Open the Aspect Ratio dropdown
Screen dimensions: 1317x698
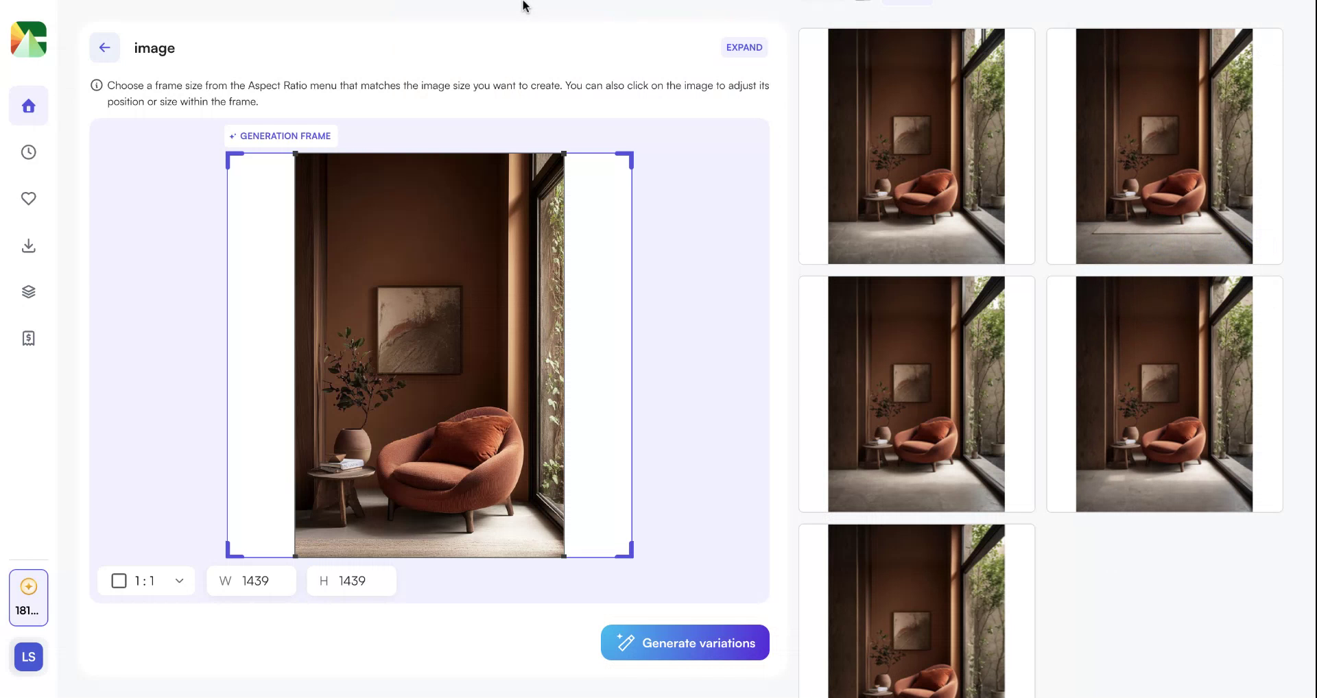145,581
